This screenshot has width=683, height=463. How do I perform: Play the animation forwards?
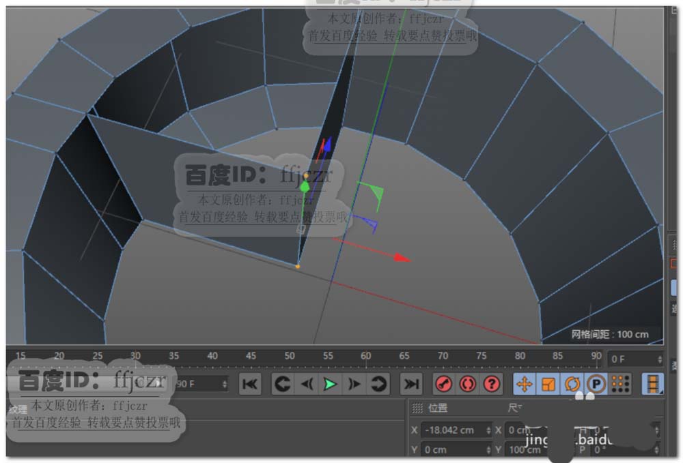[x=330, y=385]
